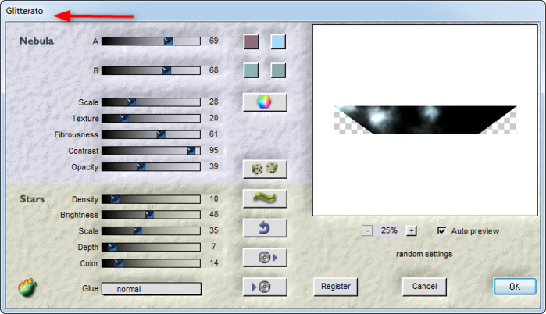The image size is (546, 314).
Task: Click the Brightness value 48
Action: (x=214, y=214)
